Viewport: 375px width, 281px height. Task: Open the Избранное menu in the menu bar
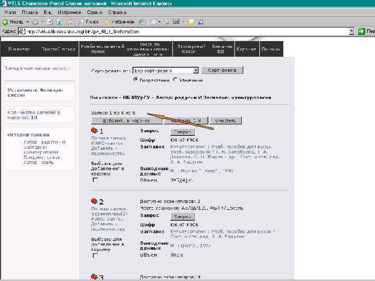pyautogui.click(x=69, y=12)
